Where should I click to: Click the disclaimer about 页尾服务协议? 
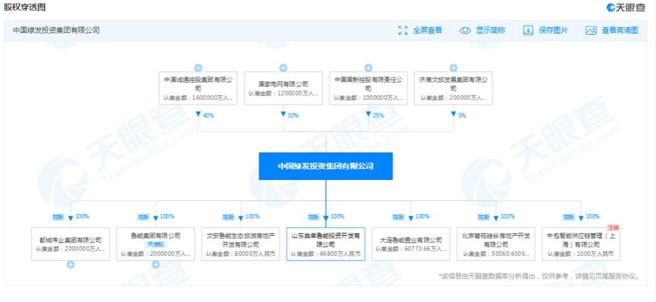pos(539,276)
